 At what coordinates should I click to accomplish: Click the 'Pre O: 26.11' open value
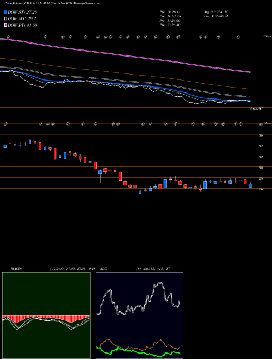pos(170,11)
